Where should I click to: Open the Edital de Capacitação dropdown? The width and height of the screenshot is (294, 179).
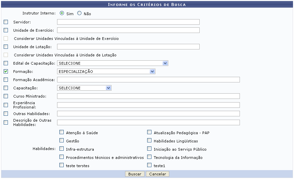click(113, 63)
